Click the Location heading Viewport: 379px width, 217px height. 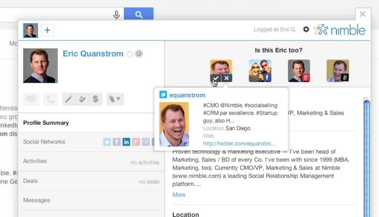186,214
